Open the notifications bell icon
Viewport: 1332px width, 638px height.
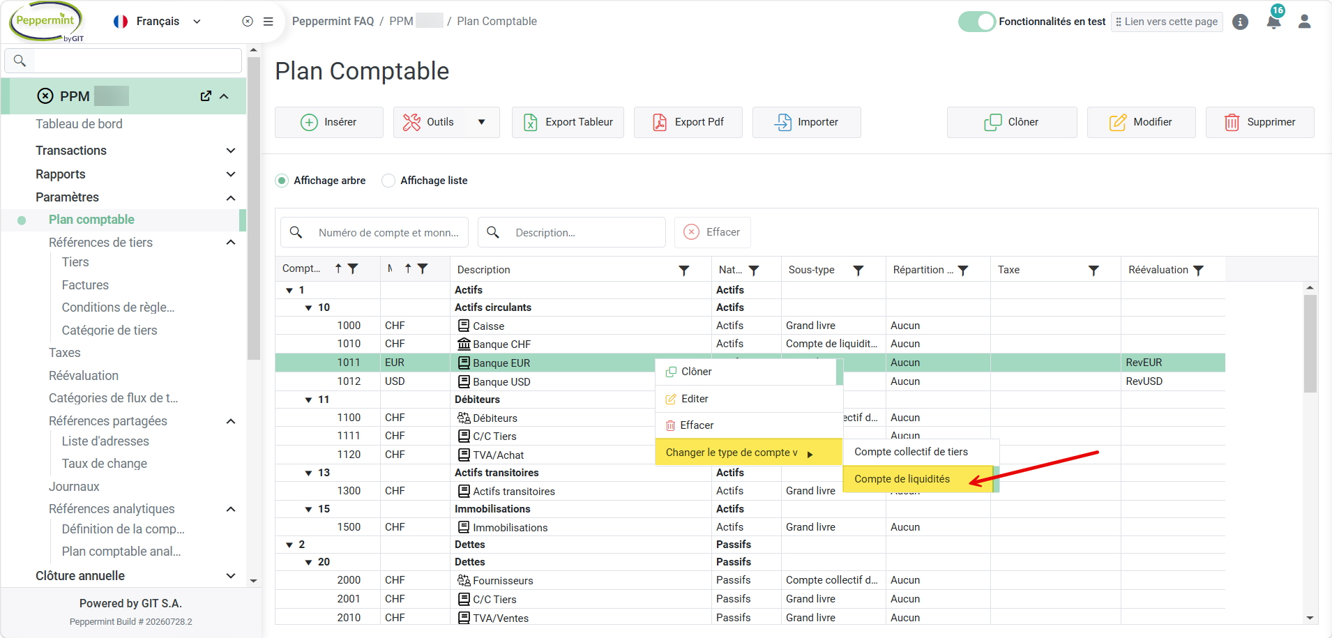pos(1273,22)
